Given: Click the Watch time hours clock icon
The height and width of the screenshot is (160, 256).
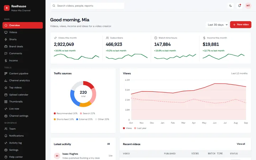Looking at the screenshot, I should click(156, 38).
